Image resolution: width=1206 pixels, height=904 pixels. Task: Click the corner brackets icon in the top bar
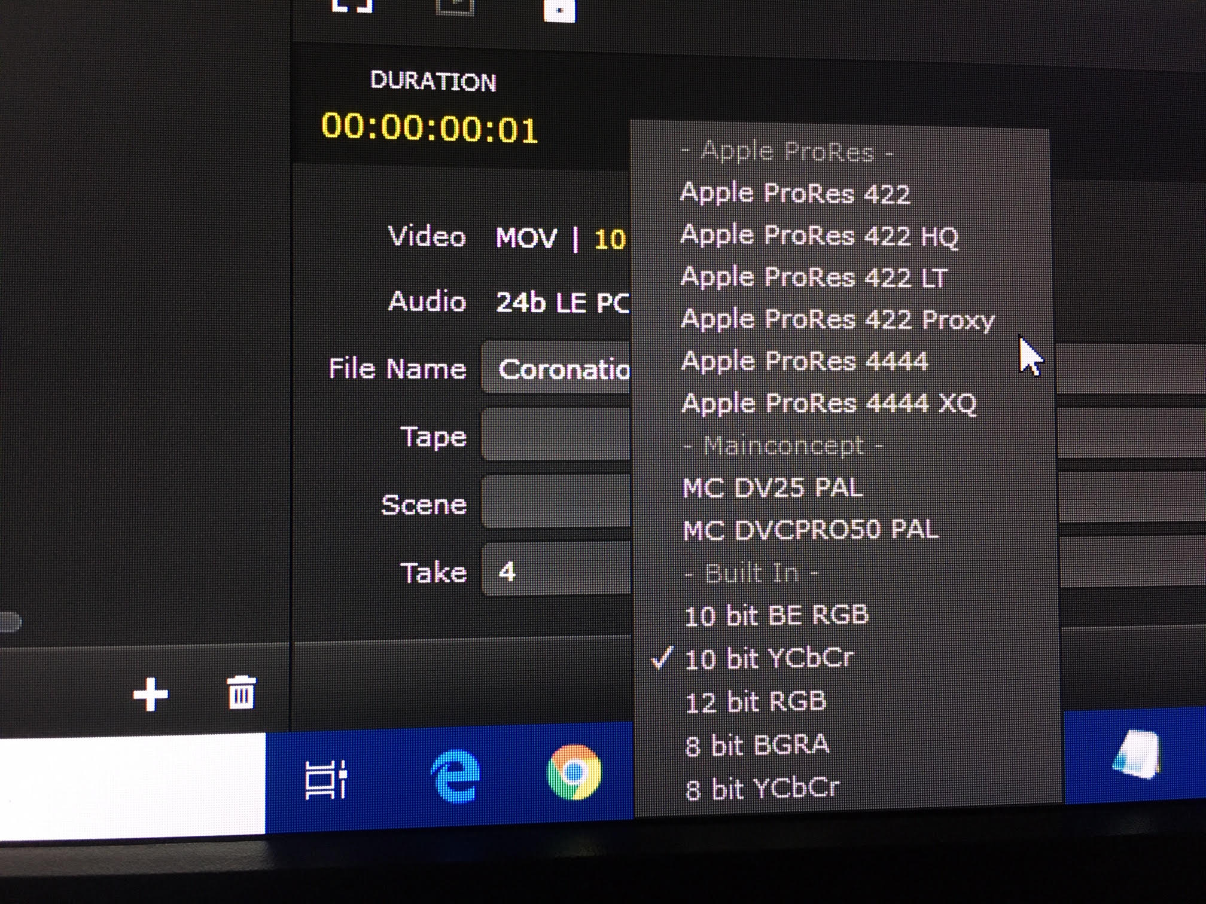pyautogui.click(x=352, y=6)
